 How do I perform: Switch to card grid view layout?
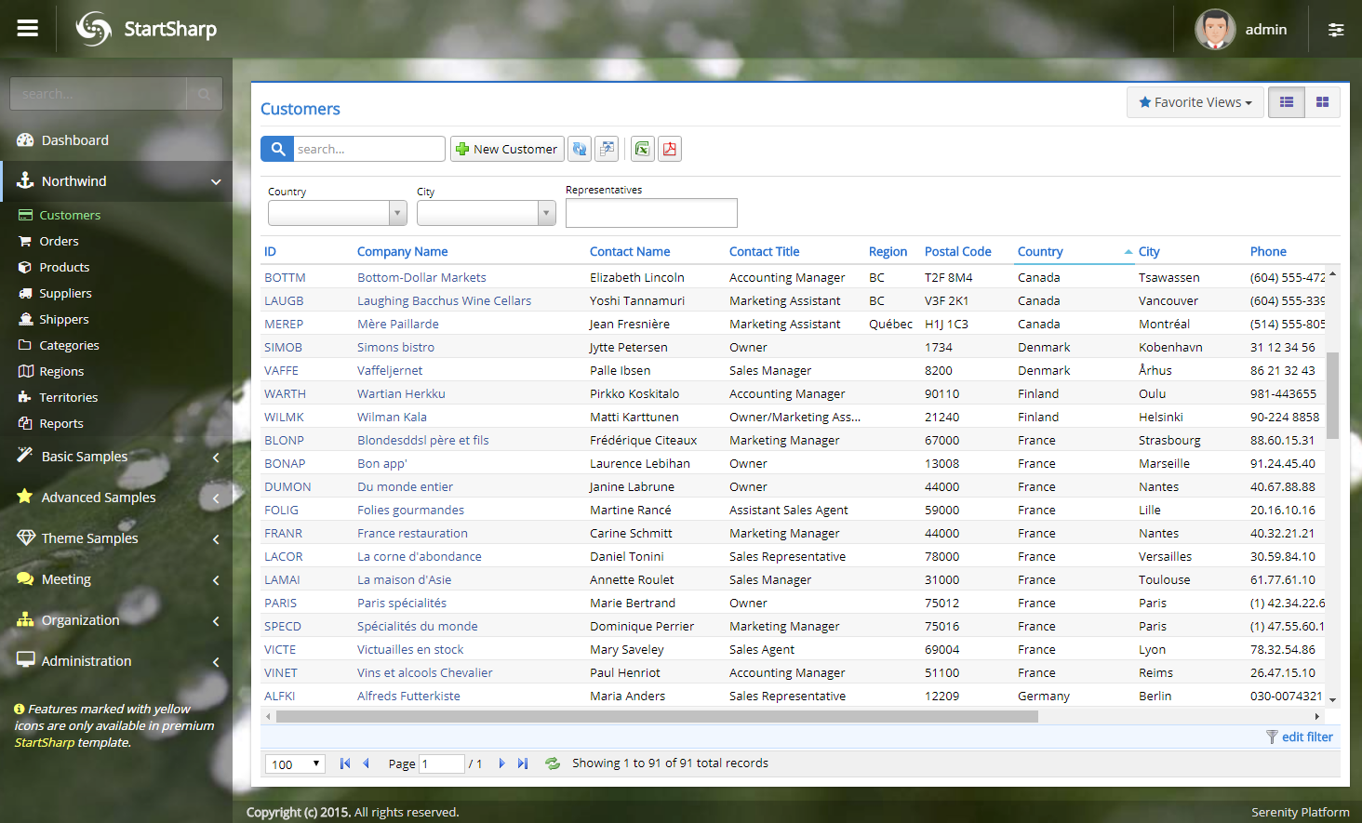pos(1322,102)
